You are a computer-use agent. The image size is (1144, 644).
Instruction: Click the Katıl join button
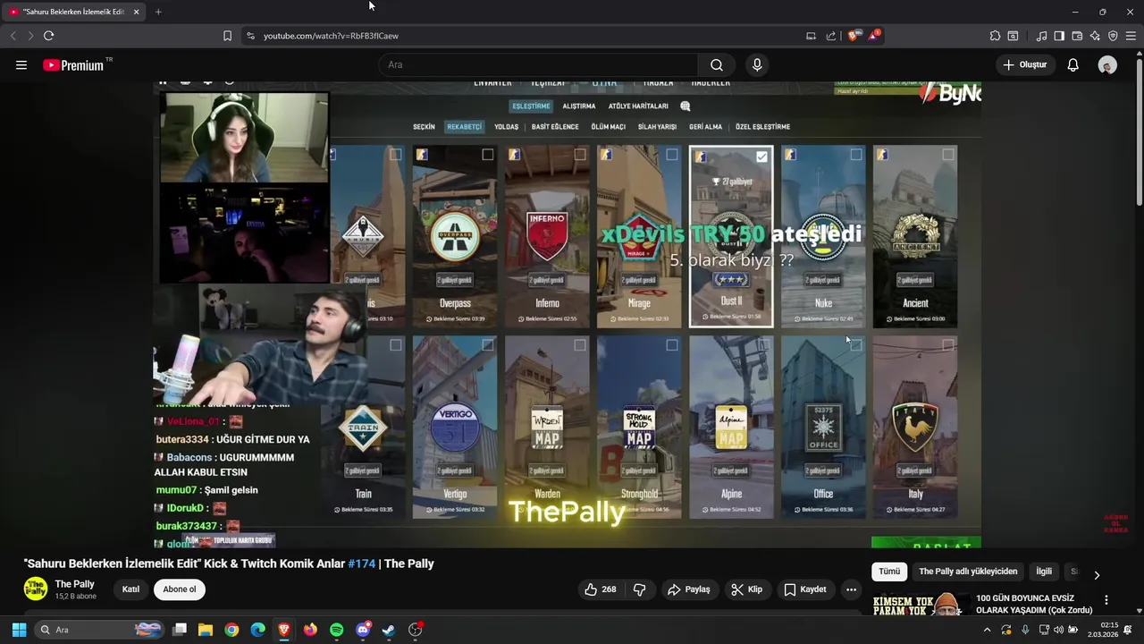(130, 589)
